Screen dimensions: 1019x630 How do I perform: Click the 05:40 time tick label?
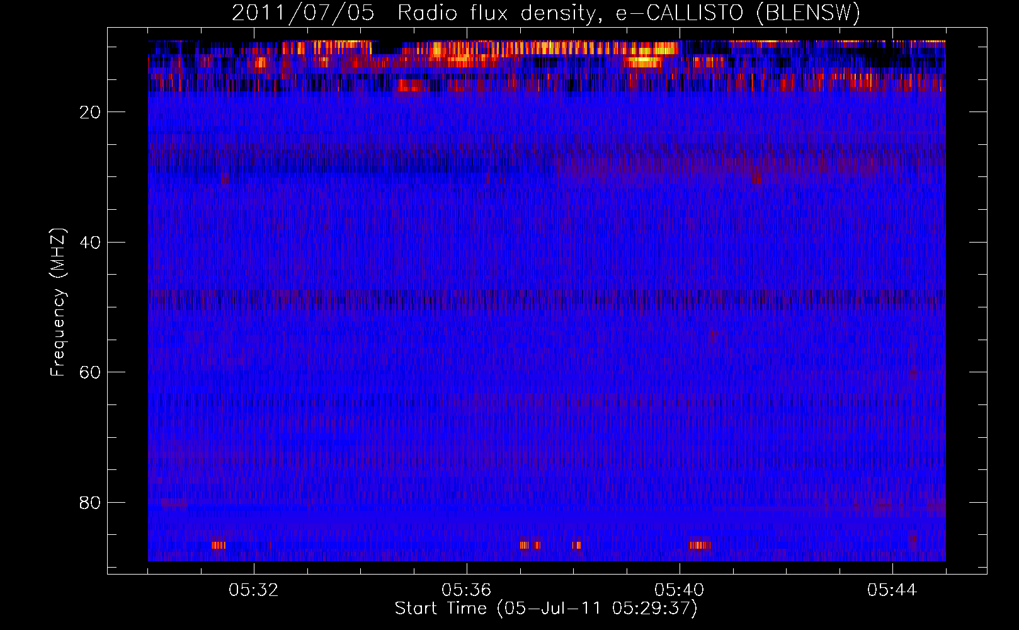[x=680, y=590]
